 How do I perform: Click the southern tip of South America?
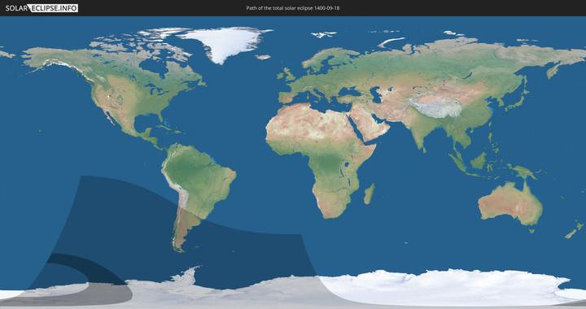pyautogui.click(x=179, y=248)
